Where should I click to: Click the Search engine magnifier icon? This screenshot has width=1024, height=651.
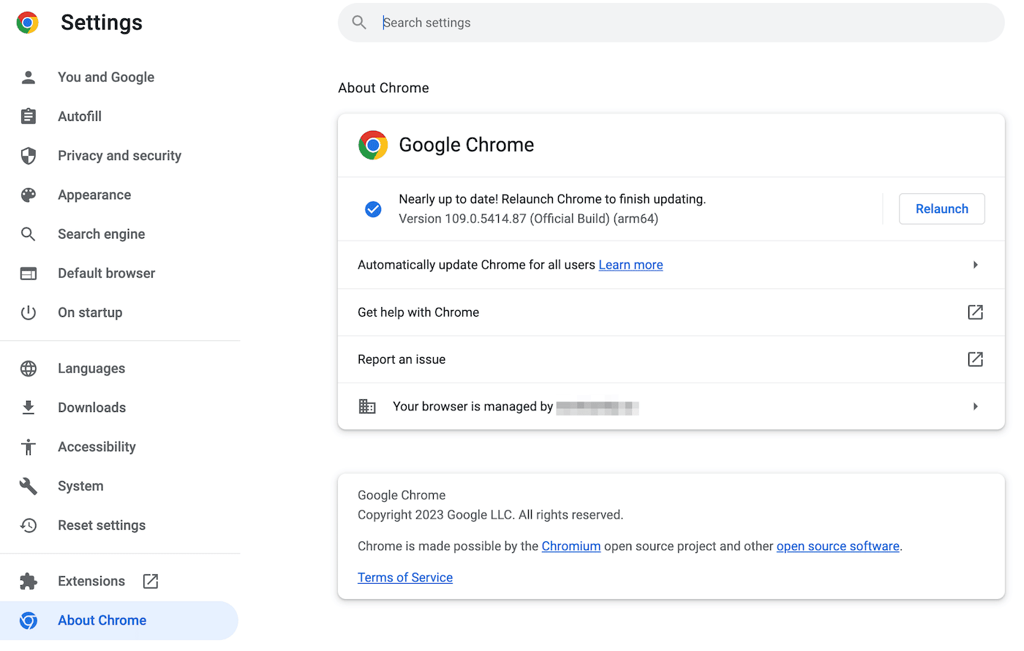tap(28, 233)
